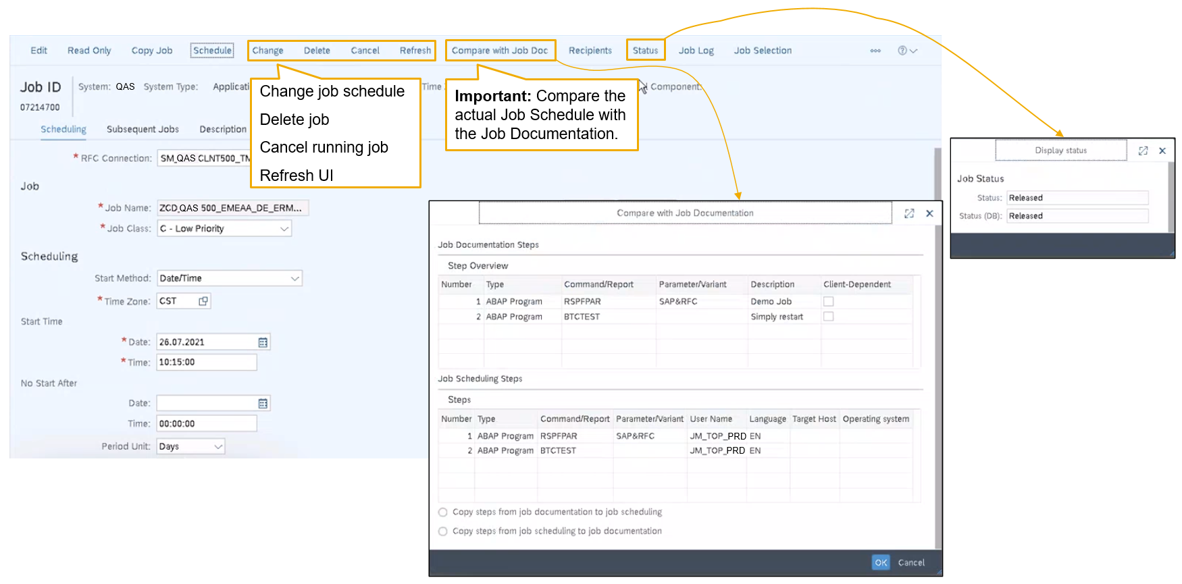
Task: Expand the Job Class dropdown
Action: (x=284, y=229)
